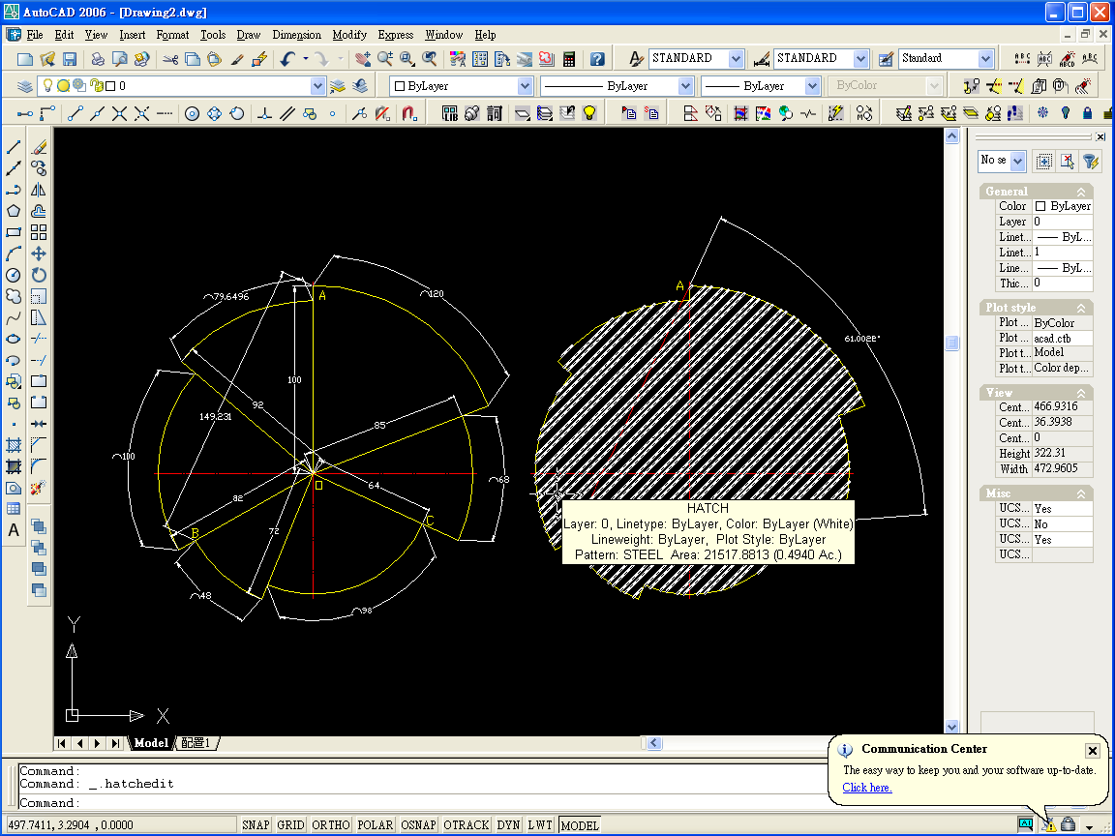The image size is (1115, 836).
Task: Click the 'Click here.' link
Action: 867,788
